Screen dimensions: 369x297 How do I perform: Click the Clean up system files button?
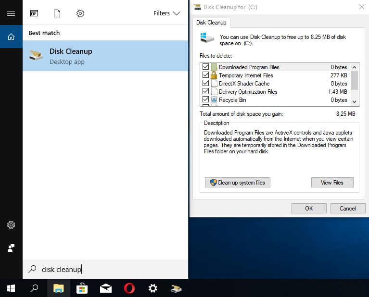click(238, 183)
